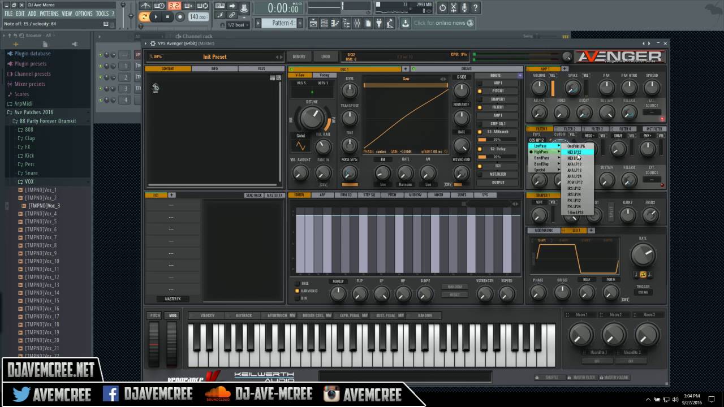
Task: Toggle S1: ARReverb send checkbox
Action: [480, 132]
